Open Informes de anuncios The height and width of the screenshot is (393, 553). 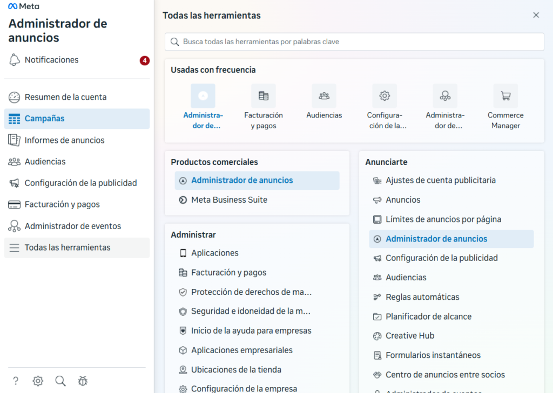(x=77, y=140)
